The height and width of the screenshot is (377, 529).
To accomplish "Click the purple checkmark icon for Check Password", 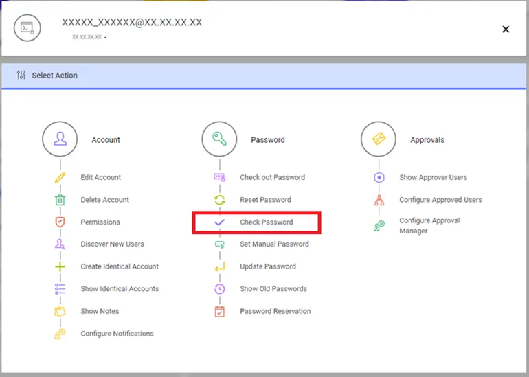I will 220,222.
